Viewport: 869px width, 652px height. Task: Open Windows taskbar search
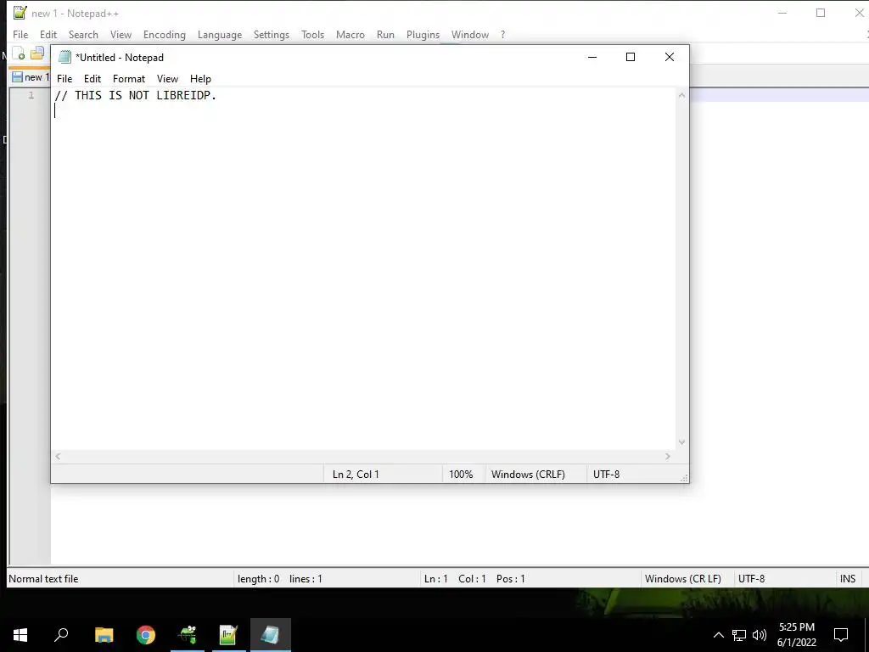point(61,635)
